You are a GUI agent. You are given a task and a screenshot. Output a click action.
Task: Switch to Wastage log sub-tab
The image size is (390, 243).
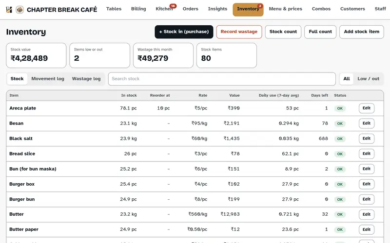click(x=86, y=79)
